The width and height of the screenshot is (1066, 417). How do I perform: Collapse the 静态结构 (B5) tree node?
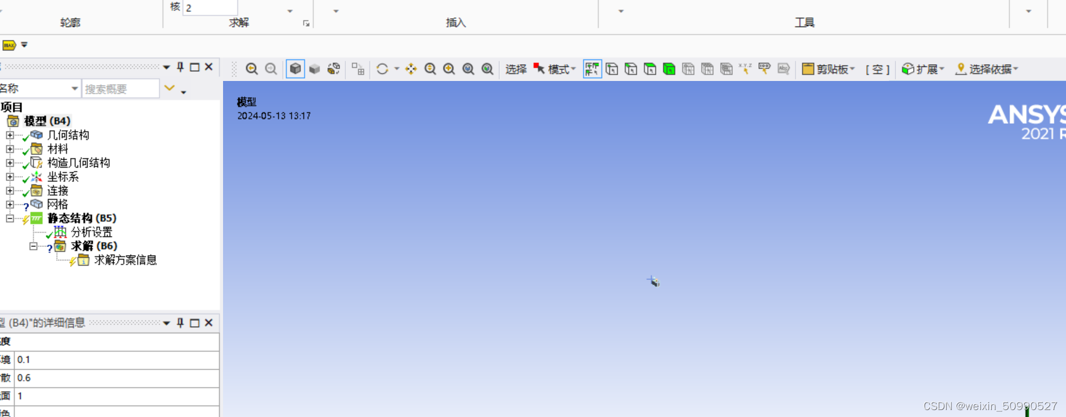point(10,218)
